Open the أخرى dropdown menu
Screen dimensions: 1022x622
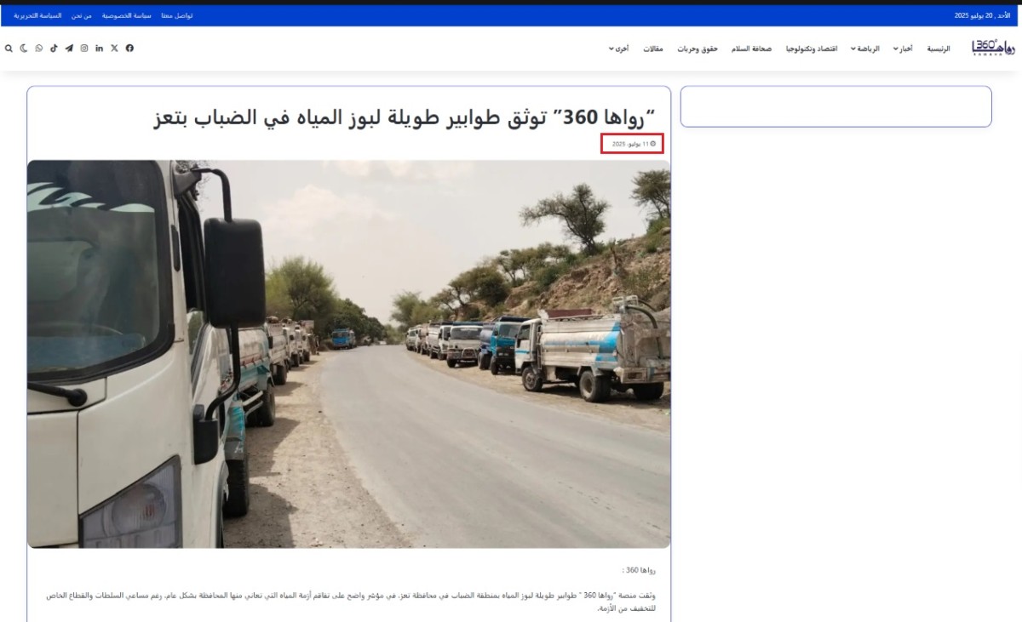click(x=621, y=49)
